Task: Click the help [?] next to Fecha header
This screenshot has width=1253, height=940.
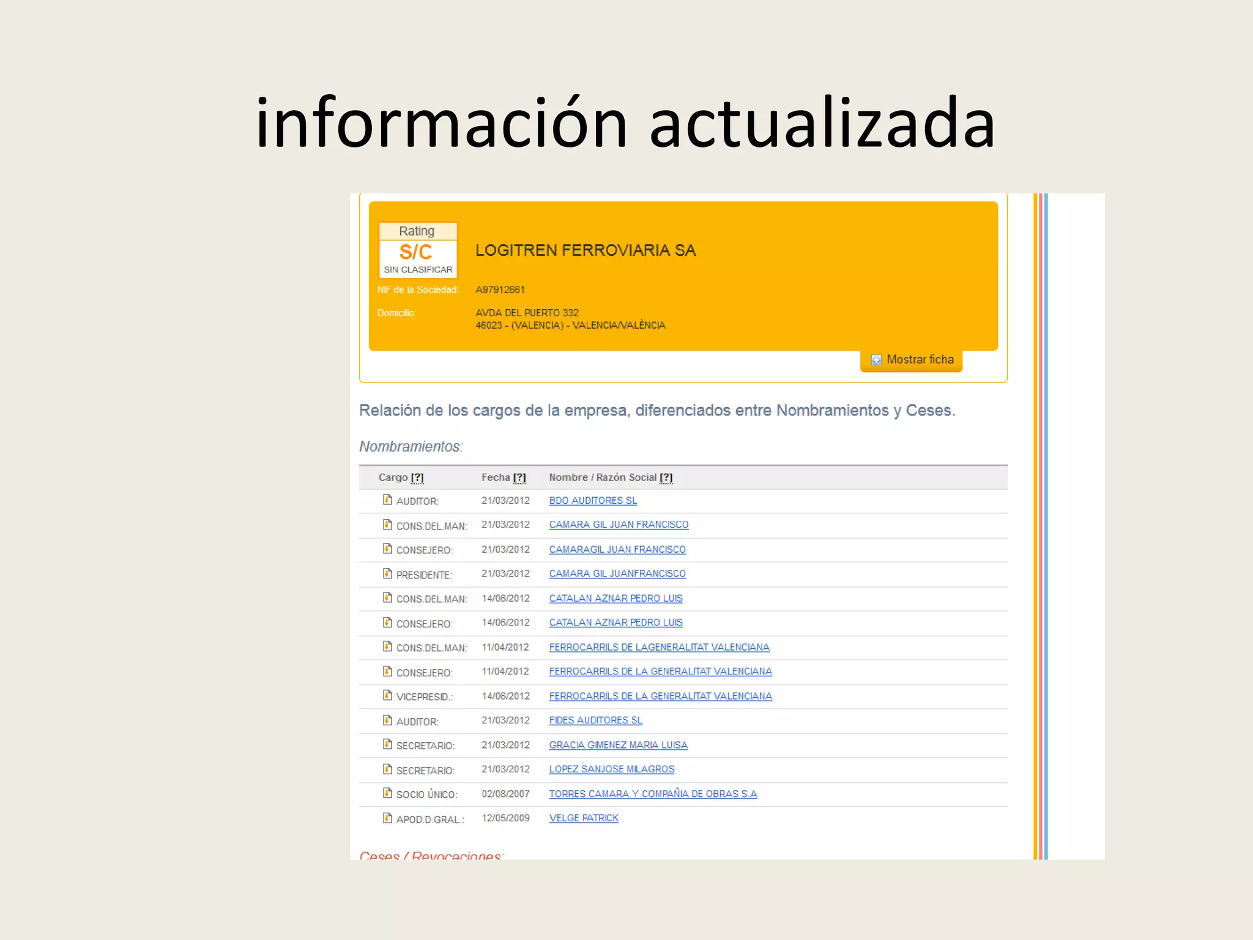Action: (x=519, y=478)
